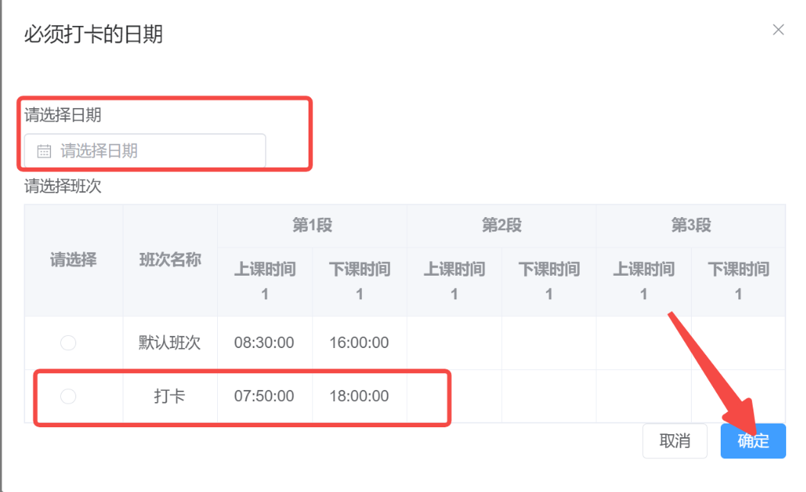Close the 必须打卡的日期 dialog with X
Viewport: 806px width, 492px height.
(x=778, y=30)
